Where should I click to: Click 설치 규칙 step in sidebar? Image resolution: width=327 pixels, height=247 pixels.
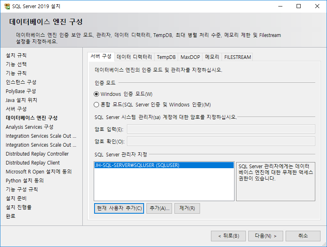[16, 55]
